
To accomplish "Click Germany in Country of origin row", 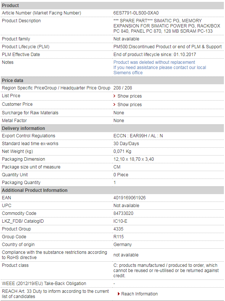I will [x=122, y=245].
